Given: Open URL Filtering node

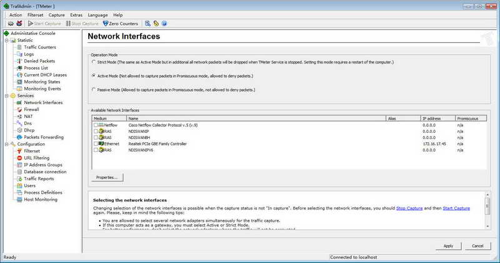Looking at the screenshot, I should tap(37, 158).
